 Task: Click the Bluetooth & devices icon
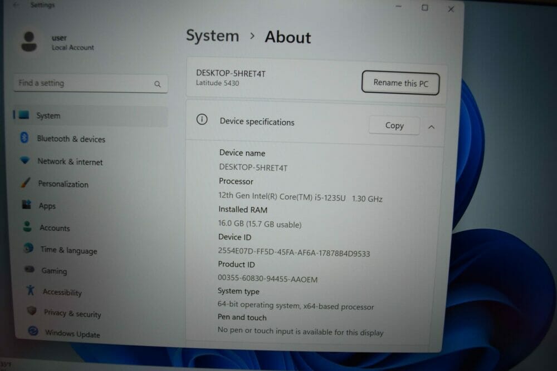(x=24, y=137)
